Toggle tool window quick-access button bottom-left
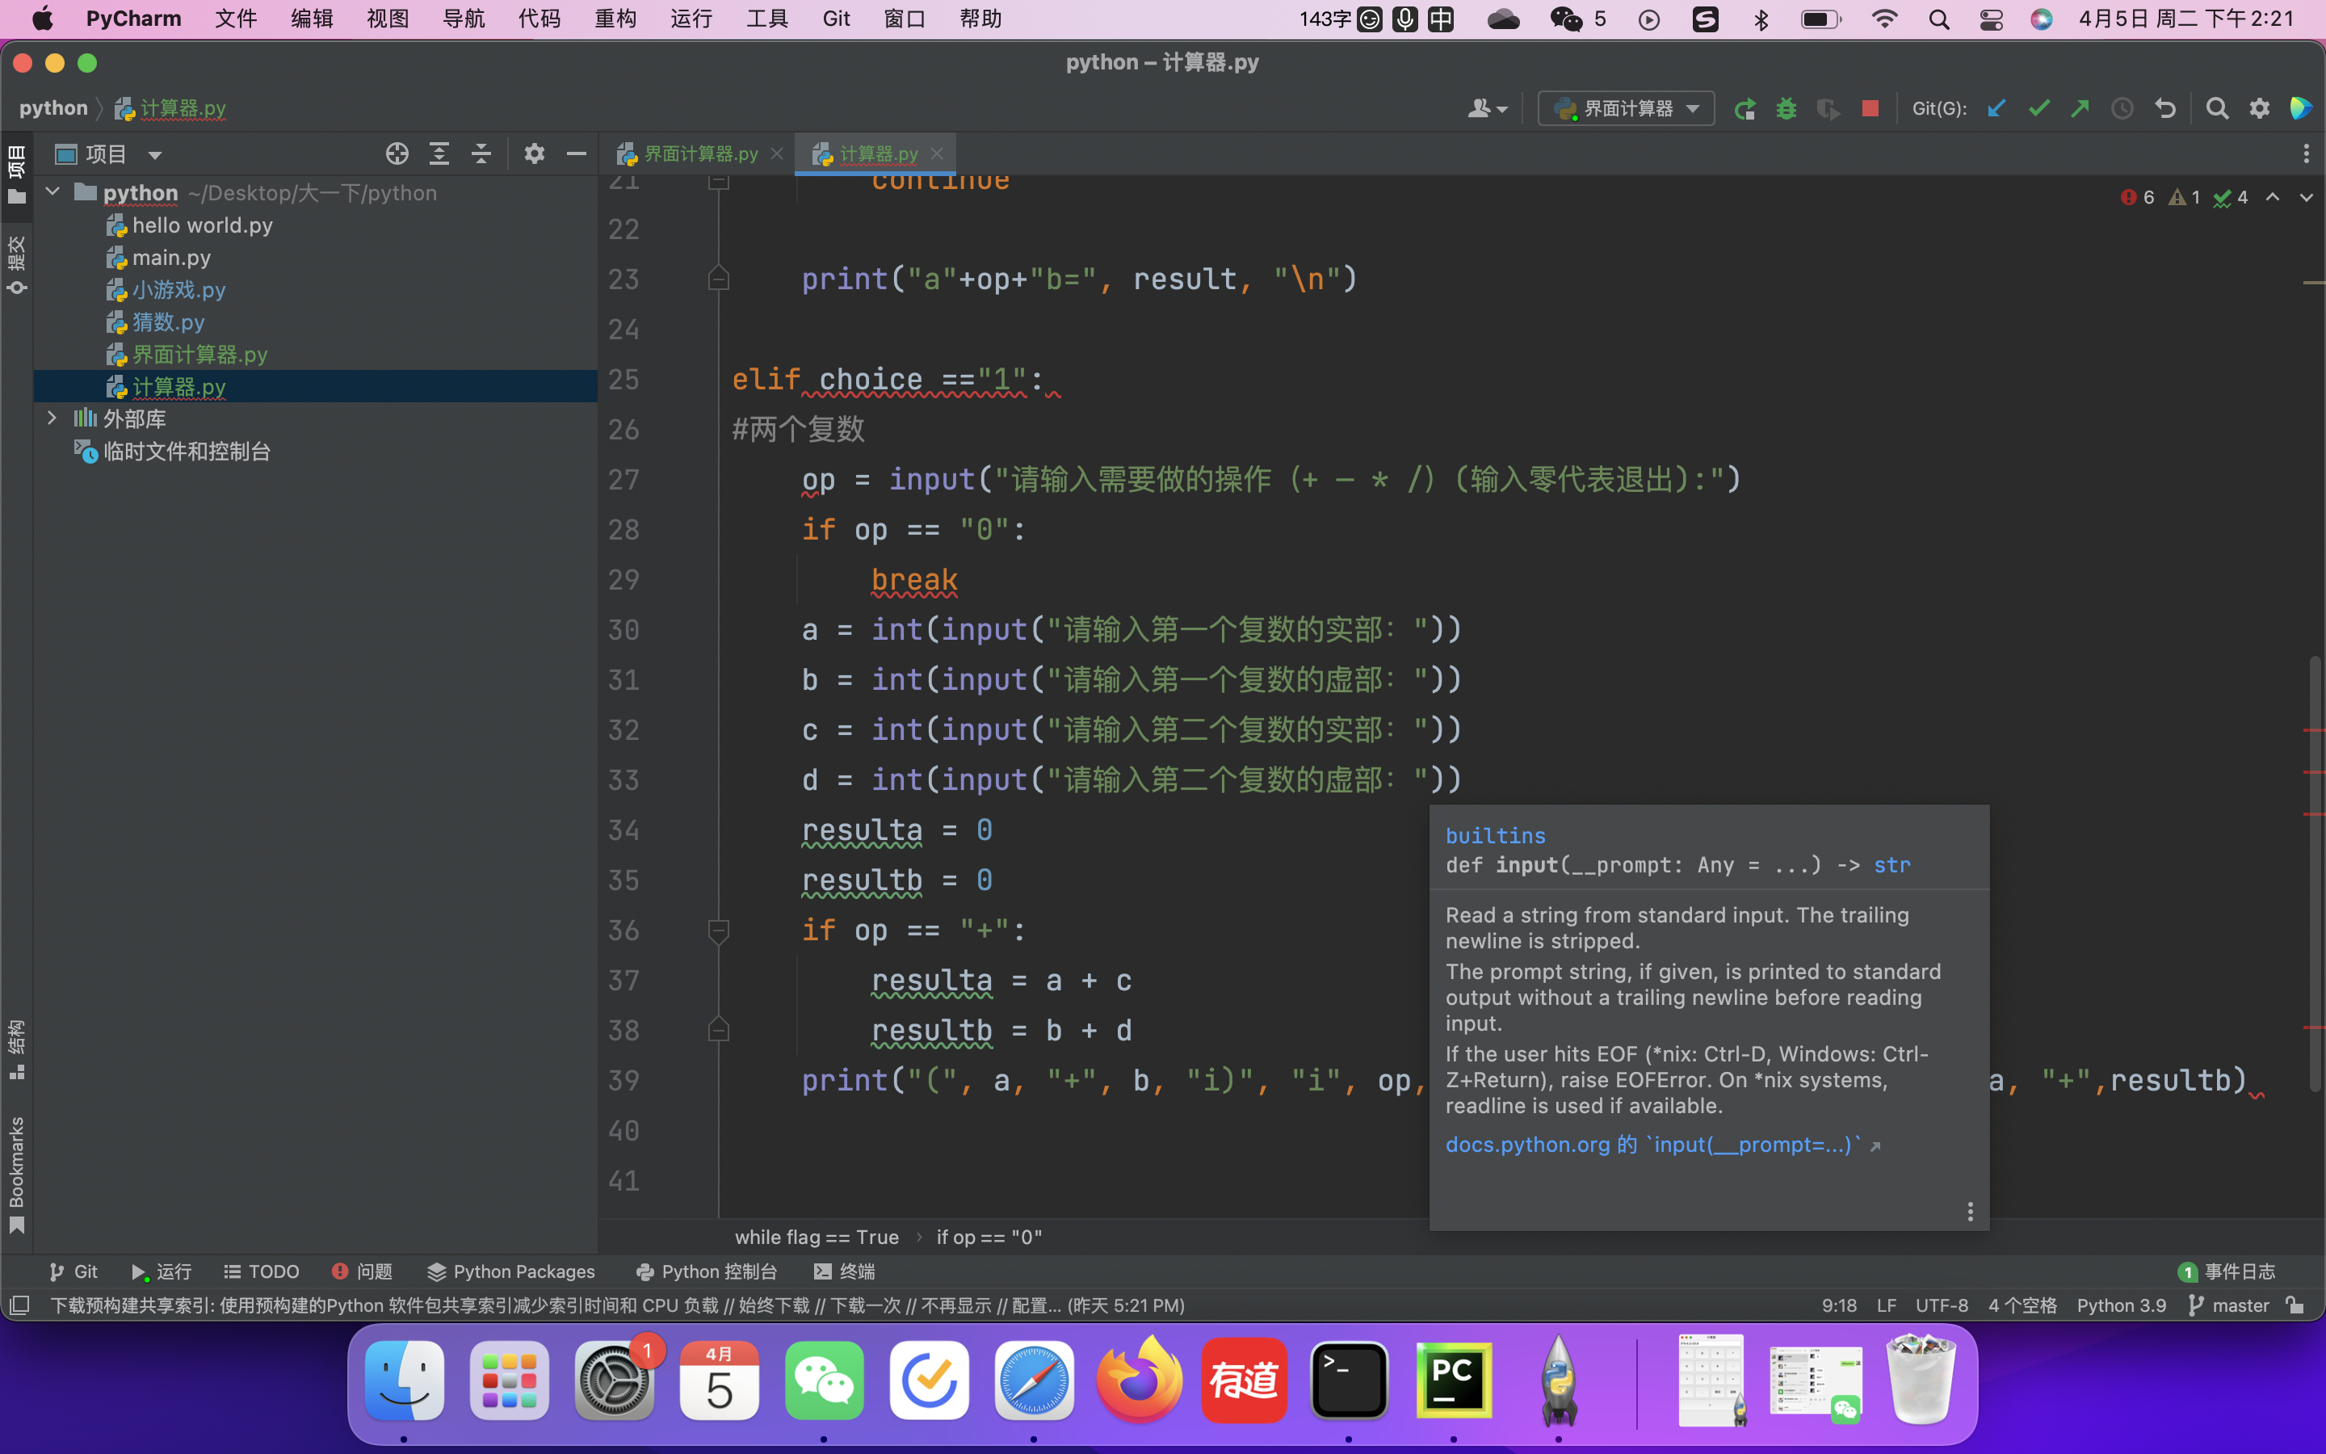Image resolution: width=2326 pixels, height=1454 pixels. [x=19, y=1305]
